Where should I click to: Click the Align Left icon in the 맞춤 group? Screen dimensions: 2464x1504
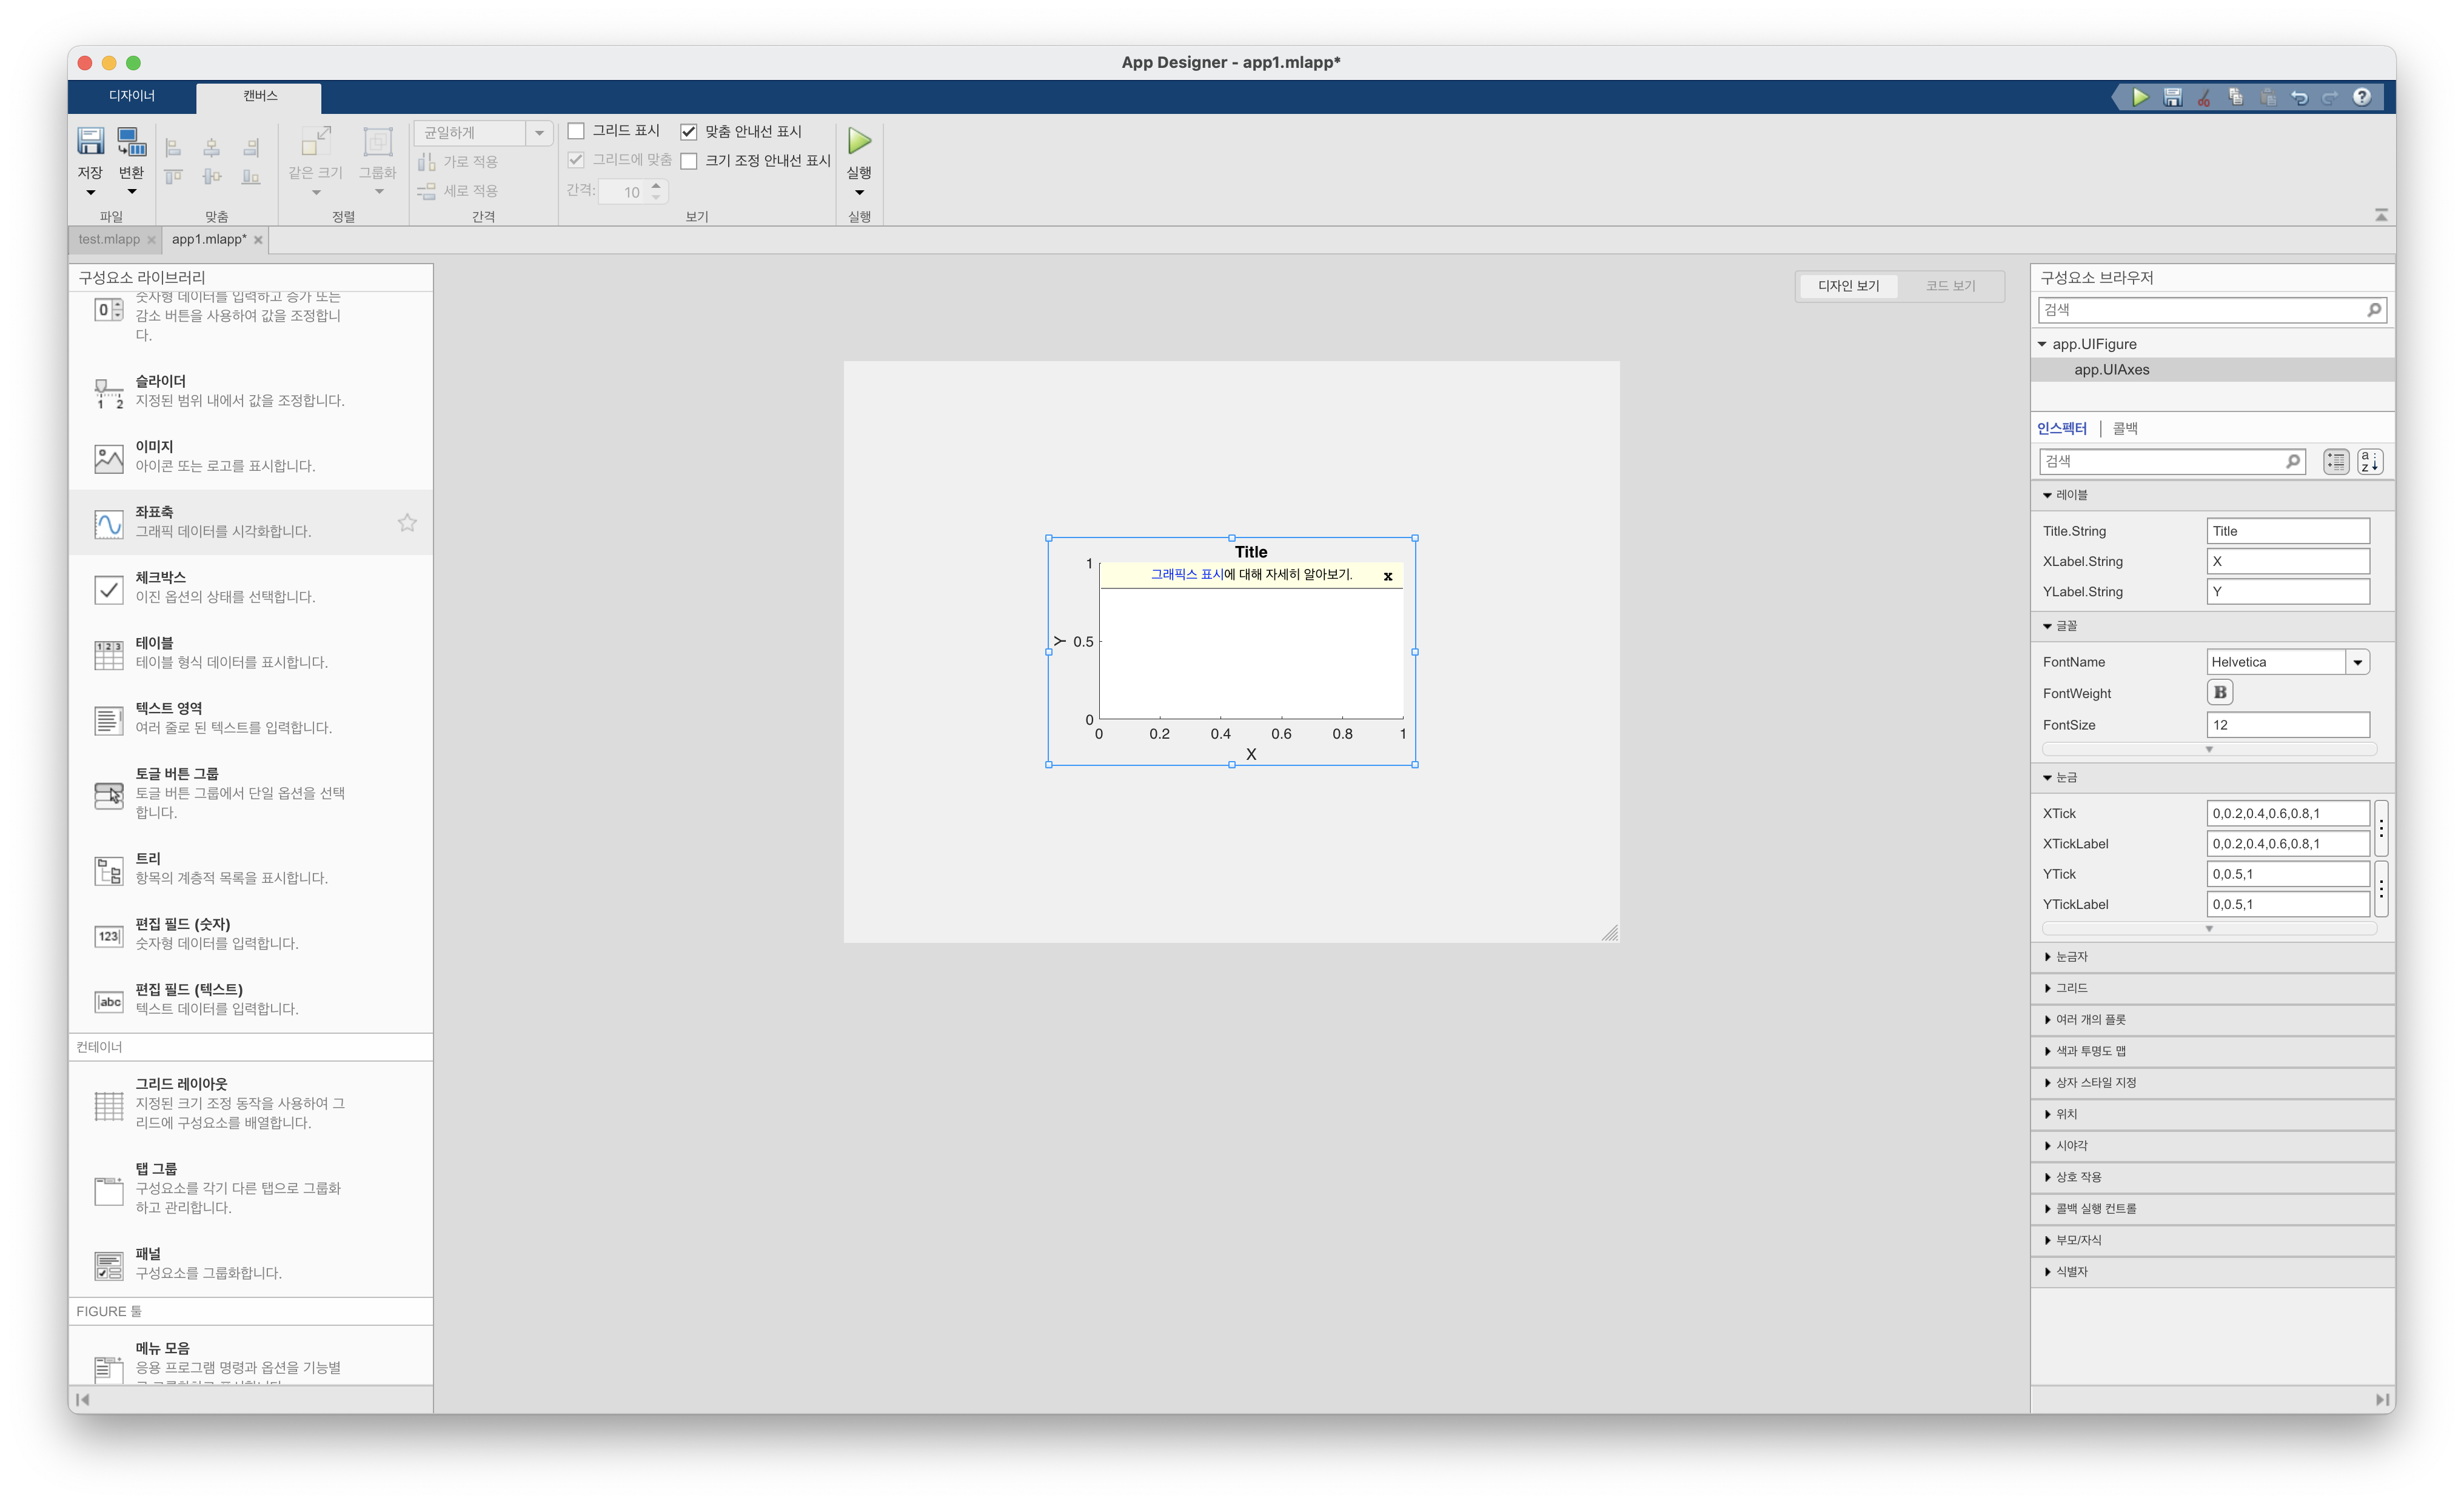click(x=173, y=148)
